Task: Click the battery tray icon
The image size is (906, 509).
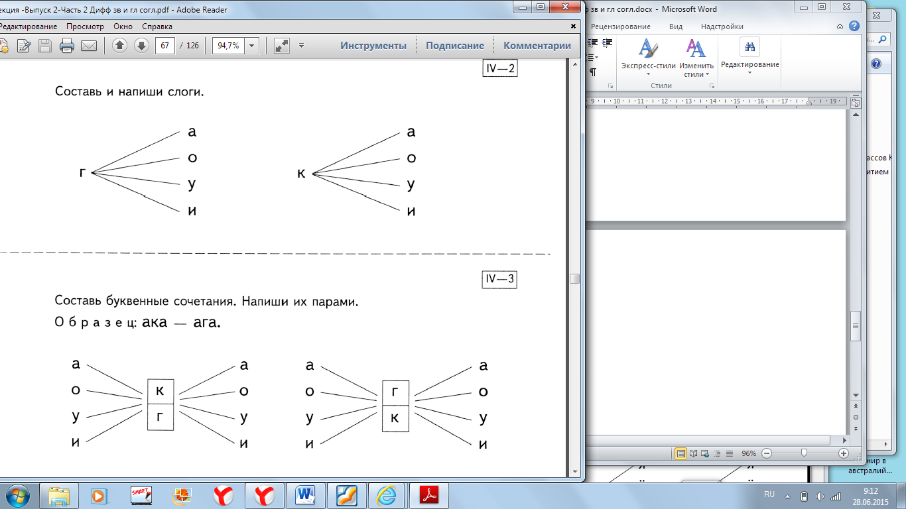Action: tap(804, 496)
